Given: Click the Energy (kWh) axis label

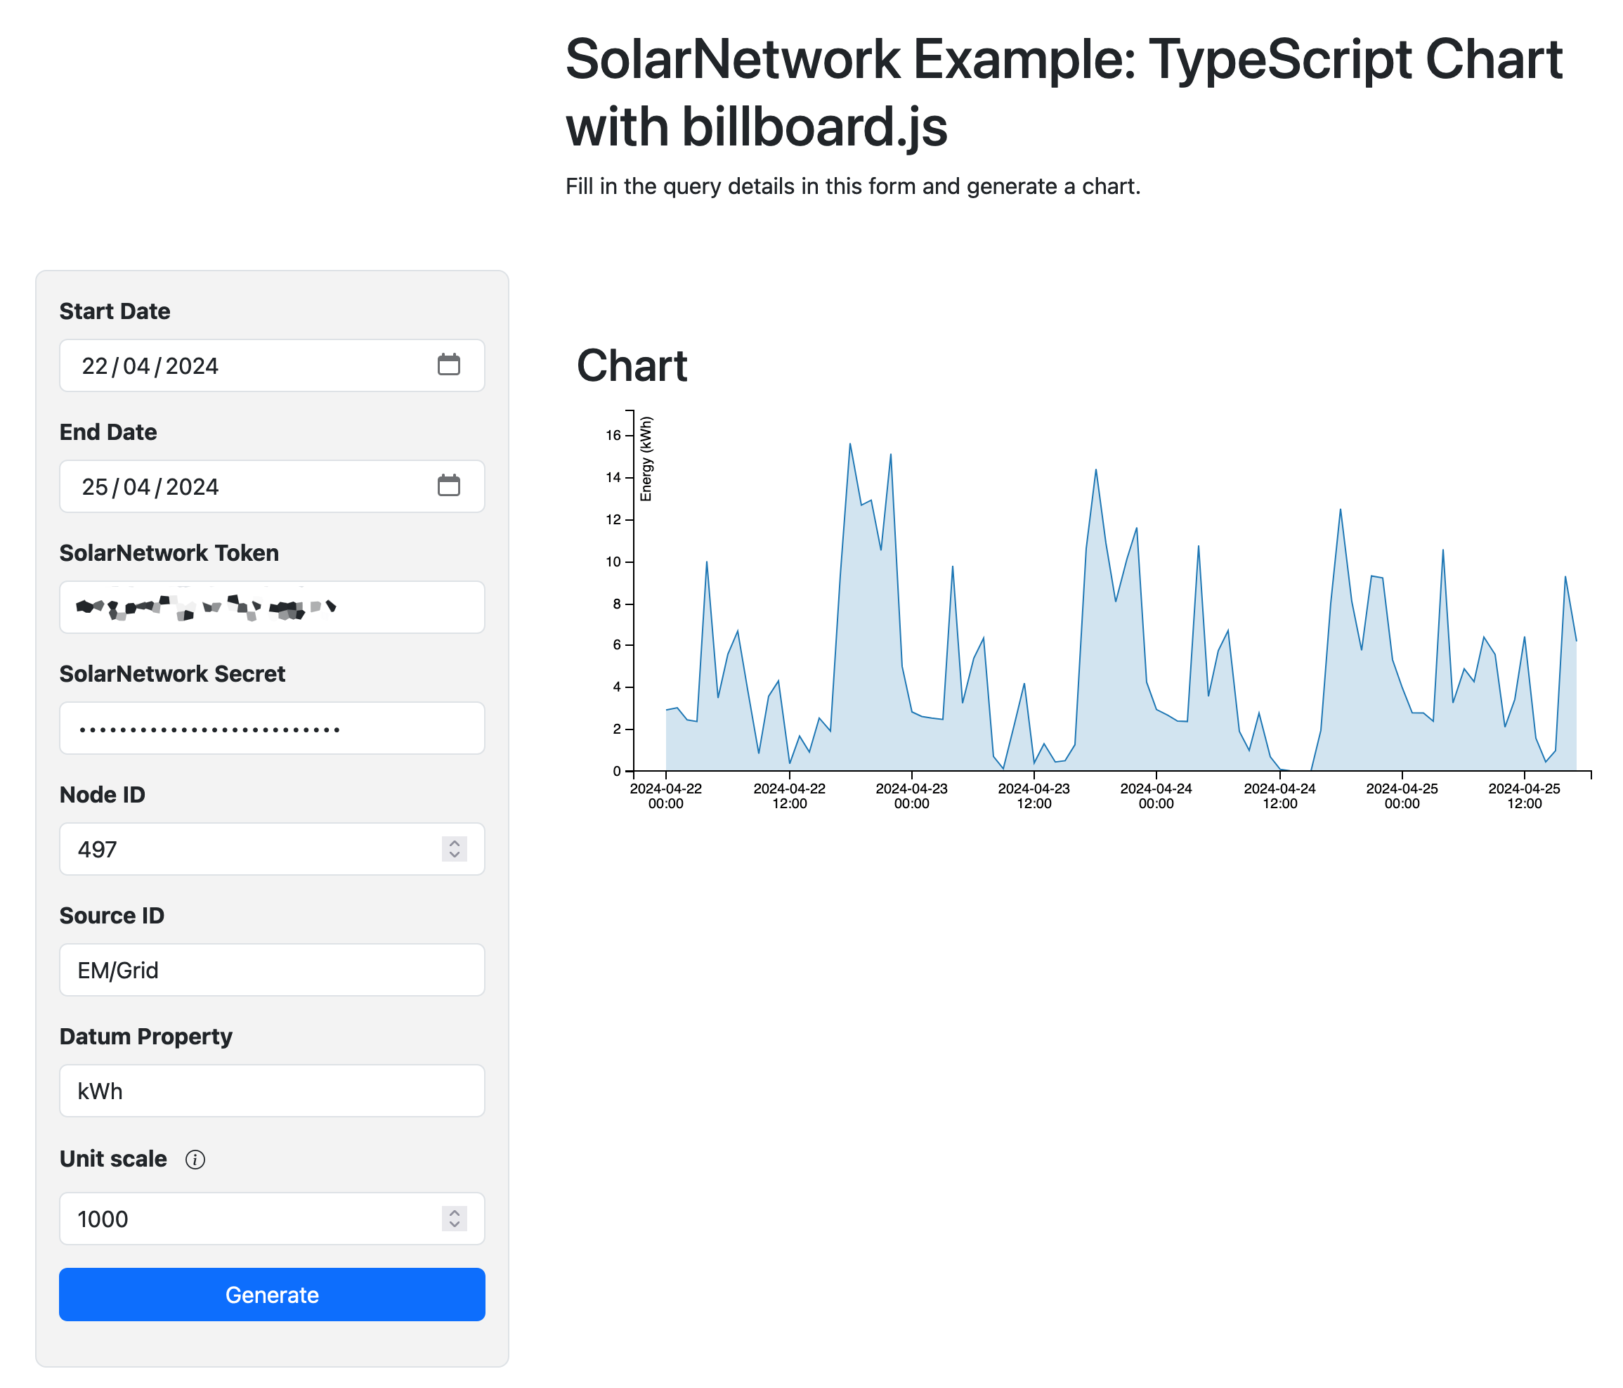Looking at the screenshot, I should (646, 459).
